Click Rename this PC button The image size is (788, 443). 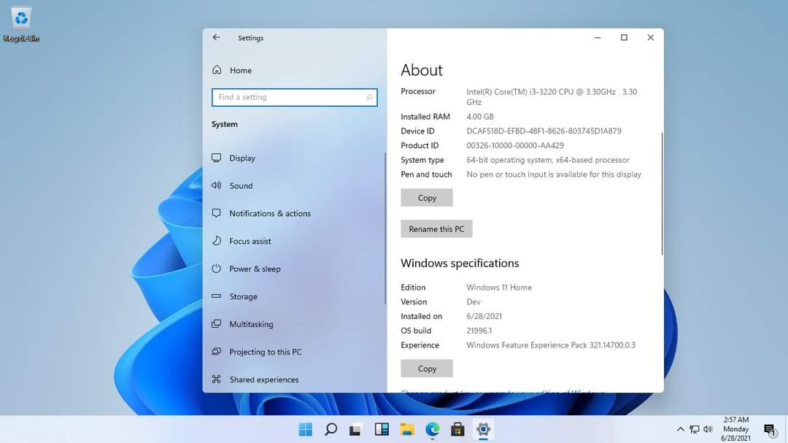pyautogui.click(x=436, y=228)
